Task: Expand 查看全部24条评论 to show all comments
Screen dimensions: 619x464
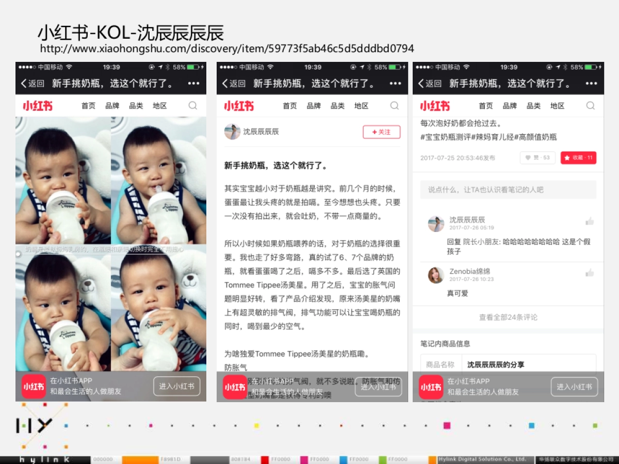Action: tap(508, 318)
